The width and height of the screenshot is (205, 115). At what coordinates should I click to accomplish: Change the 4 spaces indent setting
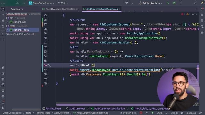point(191,113)
